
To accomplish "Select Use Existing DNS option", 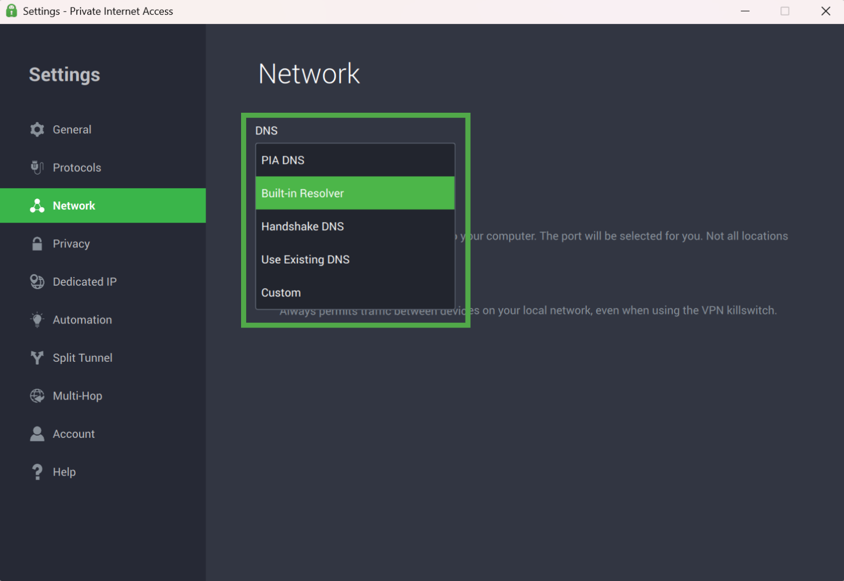I will [x=355, y=259].
